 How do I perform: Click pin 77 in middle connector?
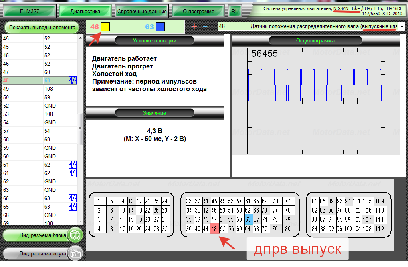288,201
